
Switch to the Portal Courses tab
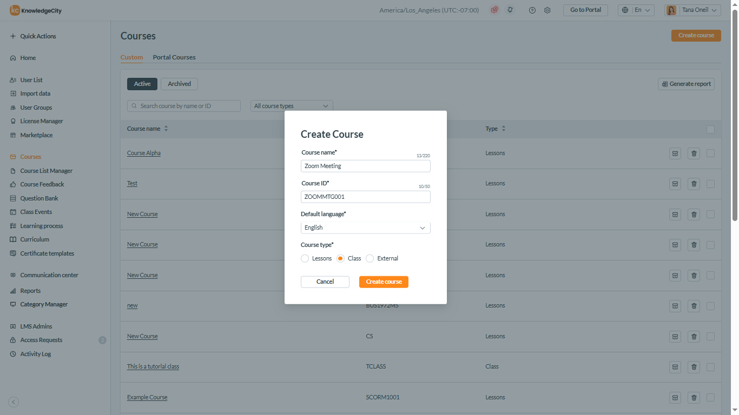click(x=174, y=57)
